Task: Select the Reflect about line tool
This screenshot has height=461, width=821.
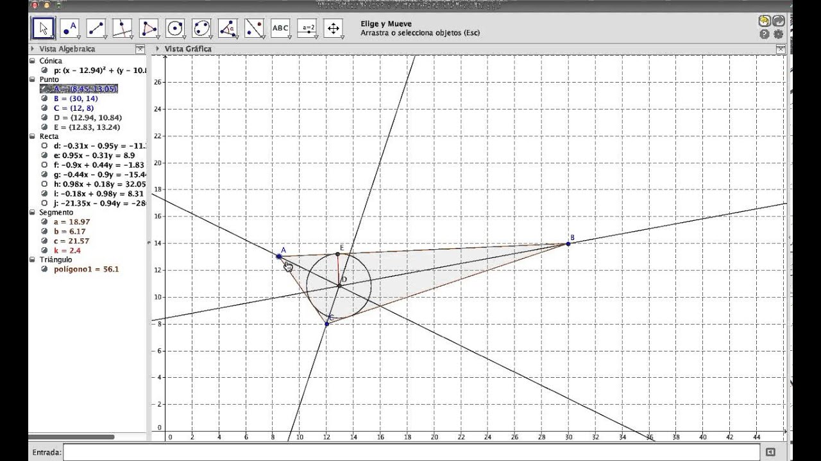Action: [254, 28]
